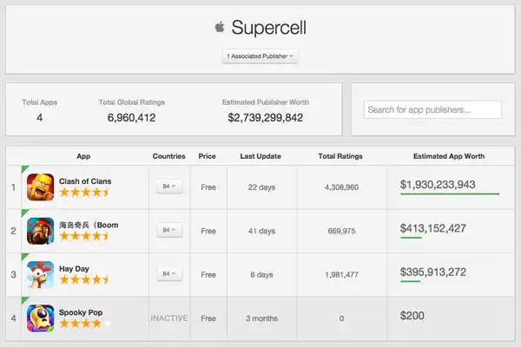This screenshot has height=347, width=521.
Task: Click the $2,739,299,842 publisher worth value
Action: (265, 118)
